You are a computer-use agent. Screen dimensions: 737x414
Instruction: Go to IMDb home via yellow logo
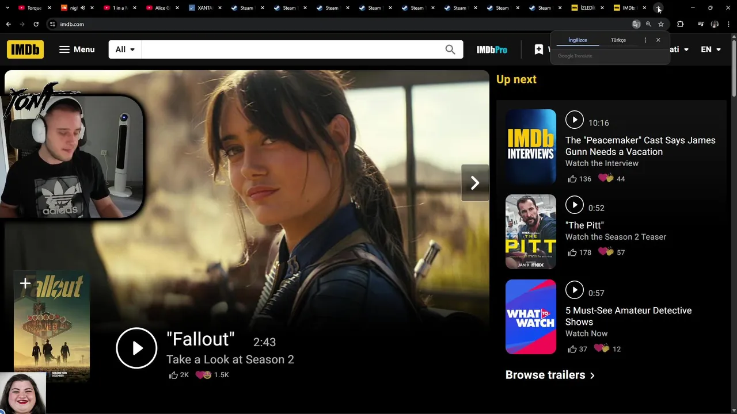pyautogui.click(x=25, y=49)
